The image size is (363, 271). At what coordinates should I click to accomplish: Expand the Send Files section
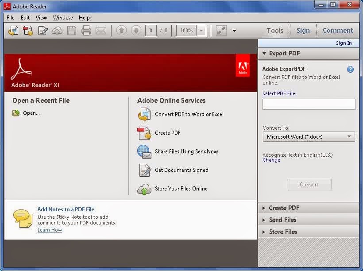coord(309,220)
